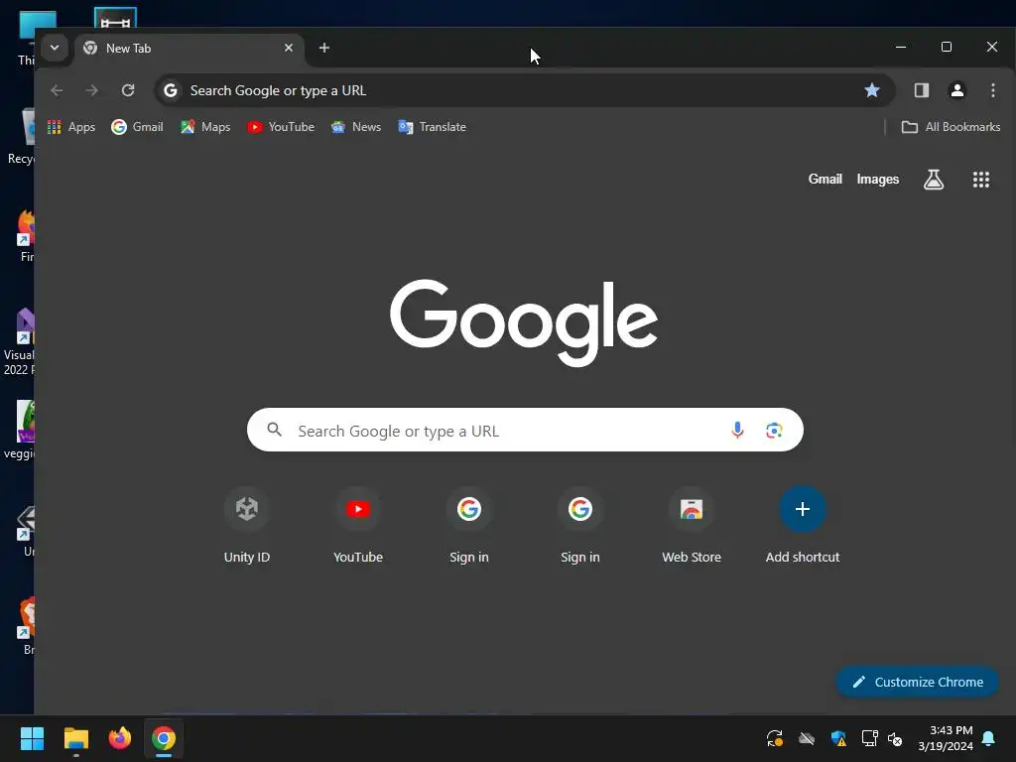Toggle the Chrome side panel
Image resolution: width=1016 pixels, height=762 pixels.
tap(922, 90)
